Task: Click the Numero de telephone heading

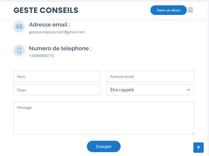Action: pyautogui.click(x=60, y=48)
